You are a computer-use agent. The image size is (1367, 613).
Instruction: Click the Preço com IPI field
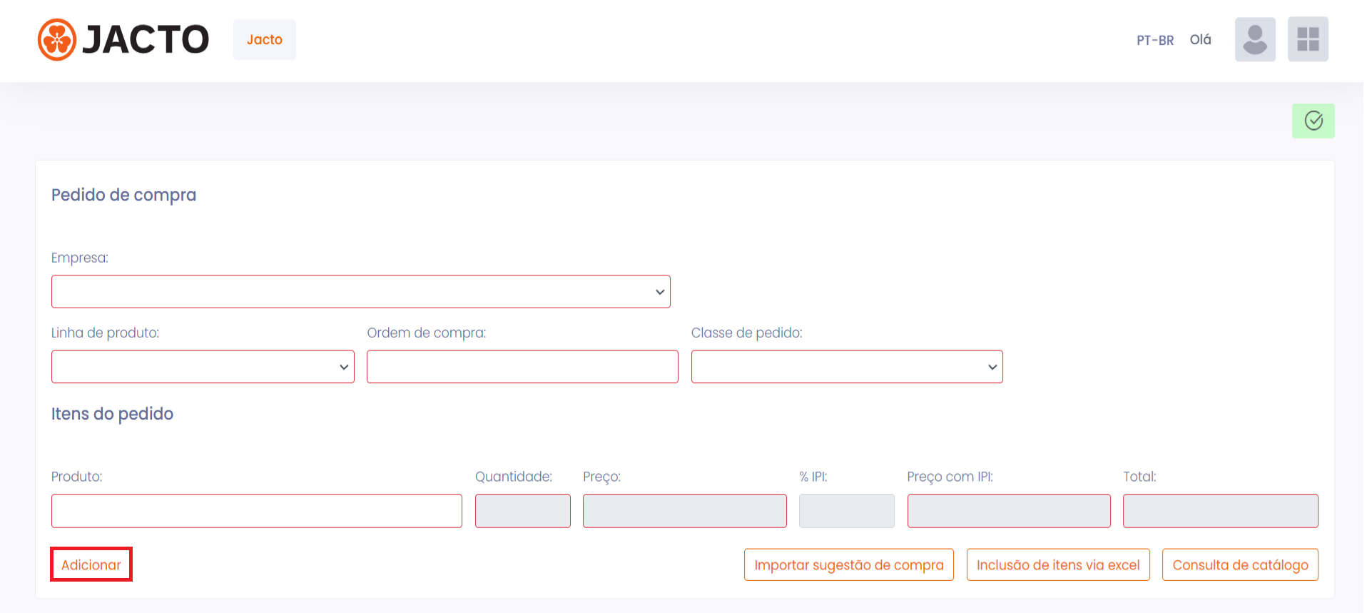coord(1009,511)
